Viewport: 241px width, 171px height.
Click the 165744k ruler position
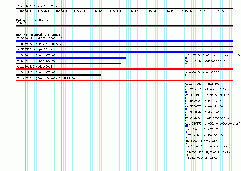coord(170,11)
